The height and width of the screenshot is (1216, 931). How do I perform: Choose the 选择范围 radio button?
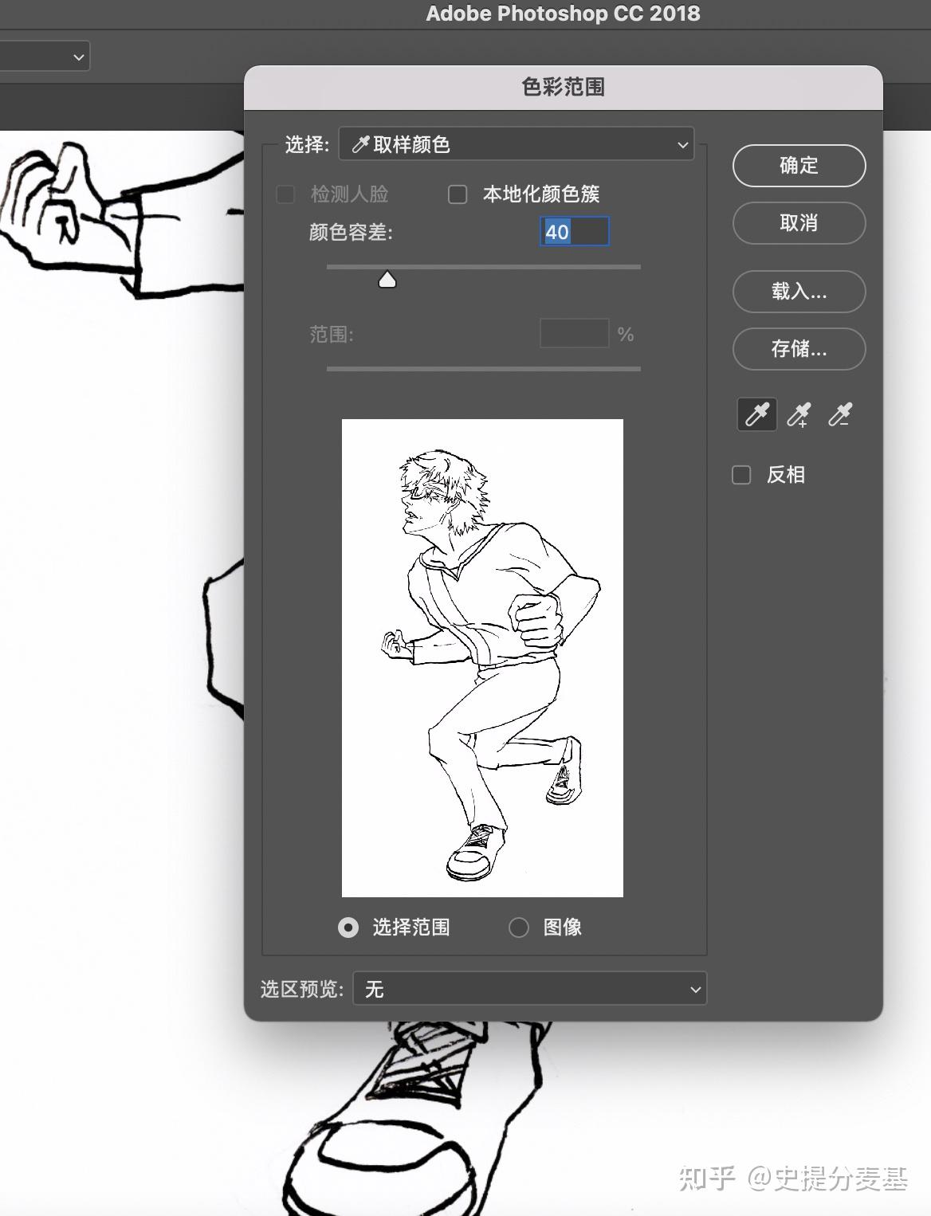pos(348,928)
